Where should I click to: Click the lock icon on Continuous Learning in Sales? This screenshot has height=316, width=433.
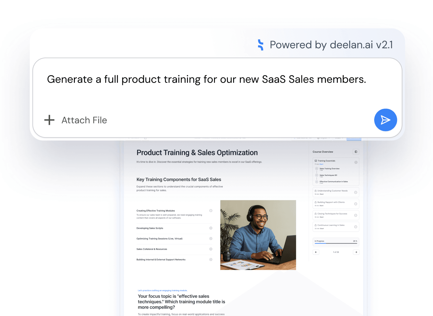(x=316, y=225)
